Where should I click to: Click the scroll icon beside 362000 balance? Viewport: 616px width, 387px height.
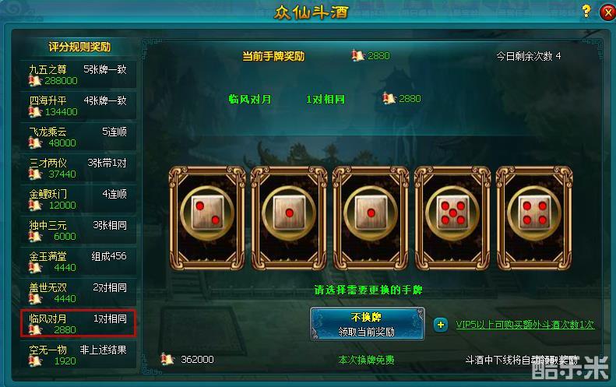(x=167, y=359)
